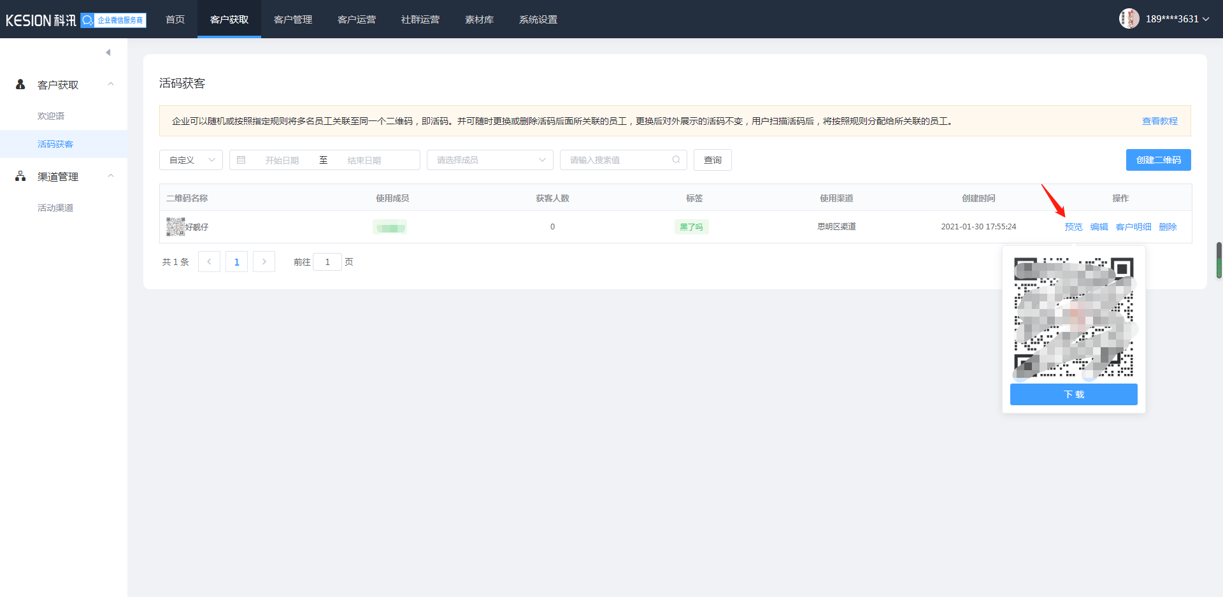
Task: Click the 共 1 条 total count text
Action: [x=176, y=262]
